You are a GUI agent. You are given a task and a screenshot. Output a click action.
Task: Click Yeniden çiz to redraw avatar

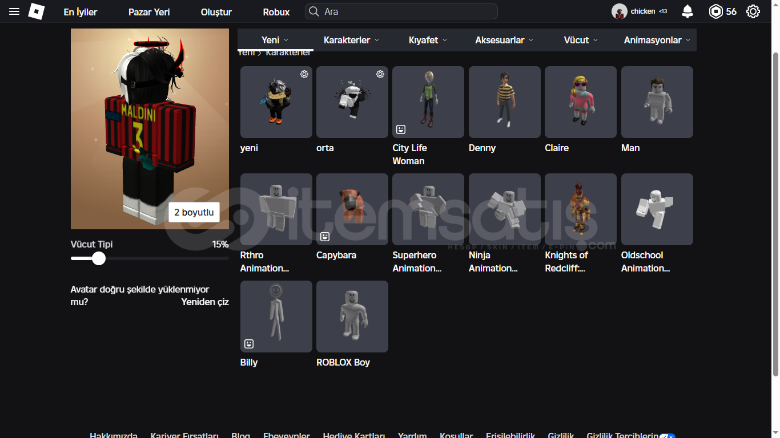(x=205, y=302)
